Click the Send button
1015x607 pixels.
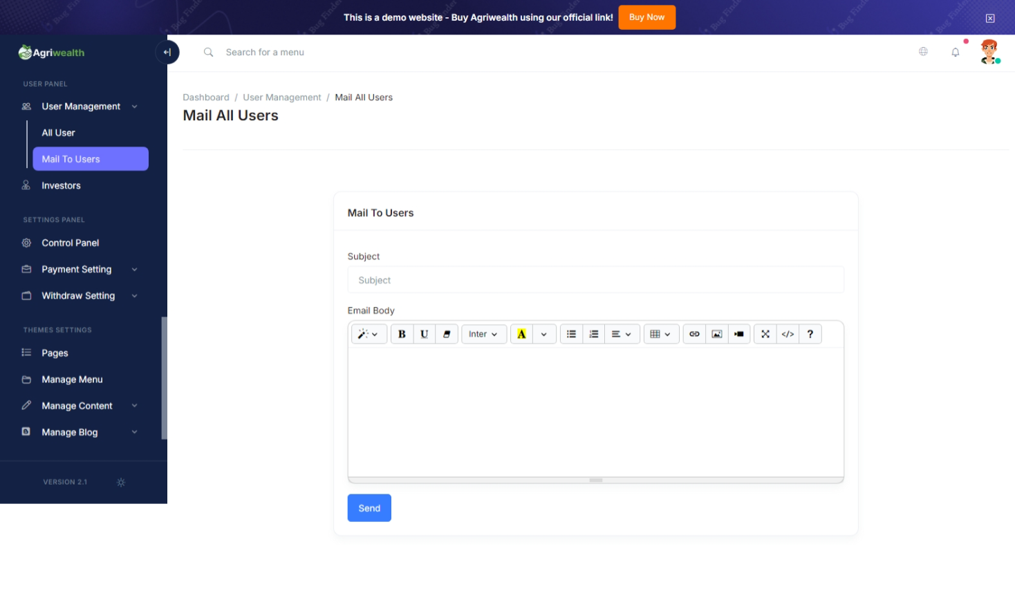(369, 508)
